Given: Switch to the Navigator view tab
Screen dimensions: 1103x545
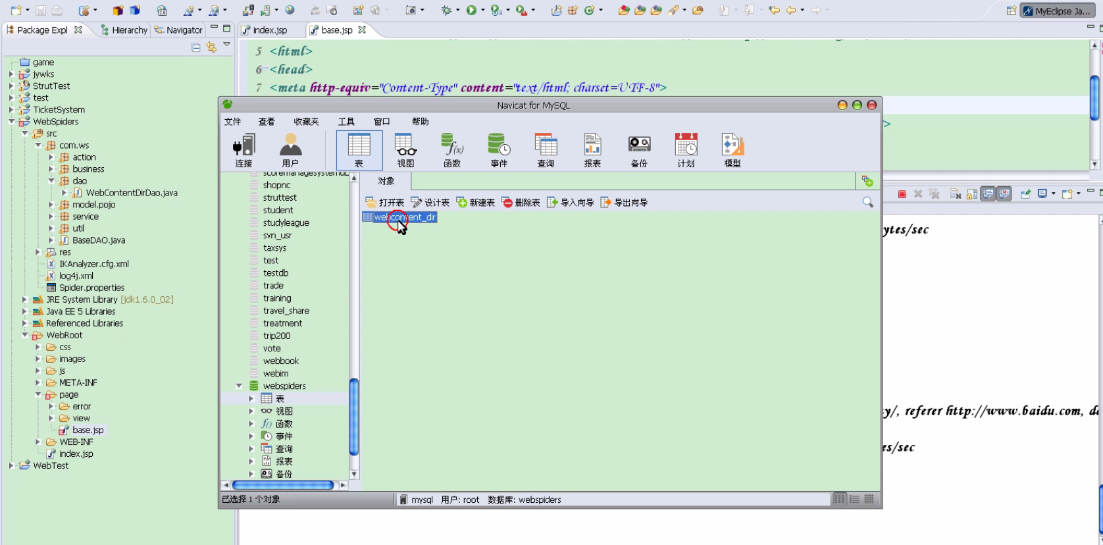Looking at the screenshot, I should (178, 30).
